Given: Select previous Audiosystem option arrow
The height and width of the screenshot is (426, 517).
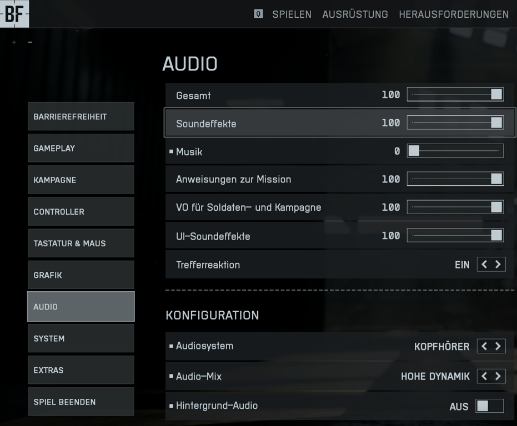Looking at the screenshot, I should point(484,346).
